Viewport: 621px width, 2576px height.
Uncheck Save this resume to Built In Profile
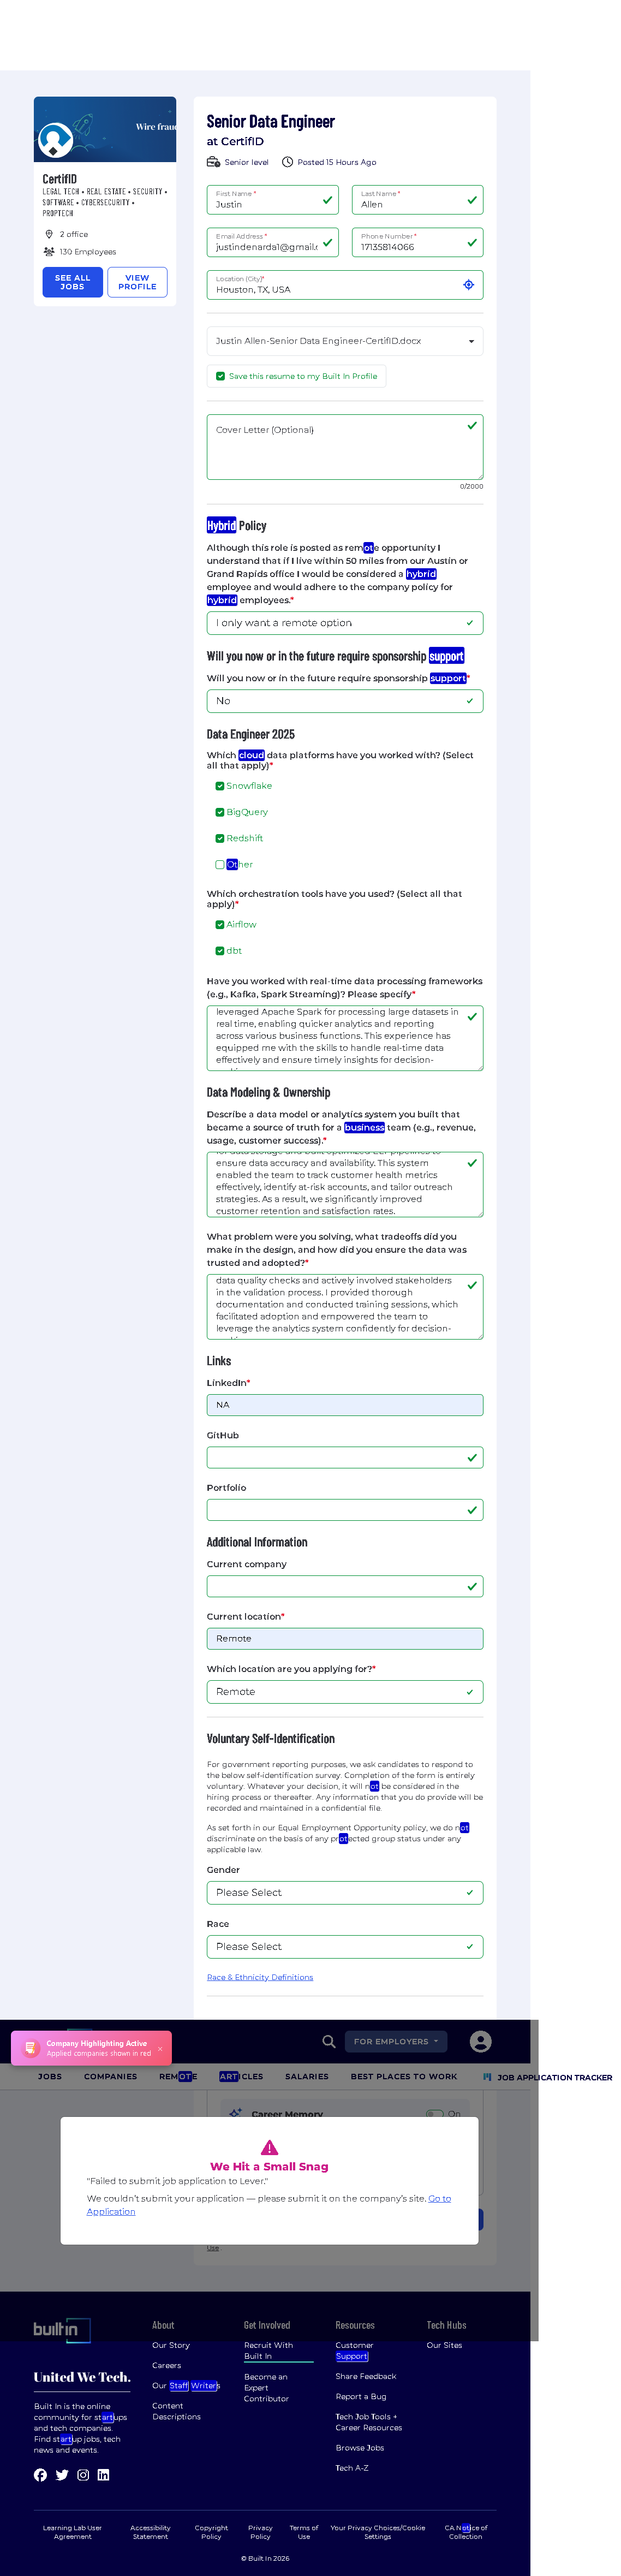(x=221, y=376)
